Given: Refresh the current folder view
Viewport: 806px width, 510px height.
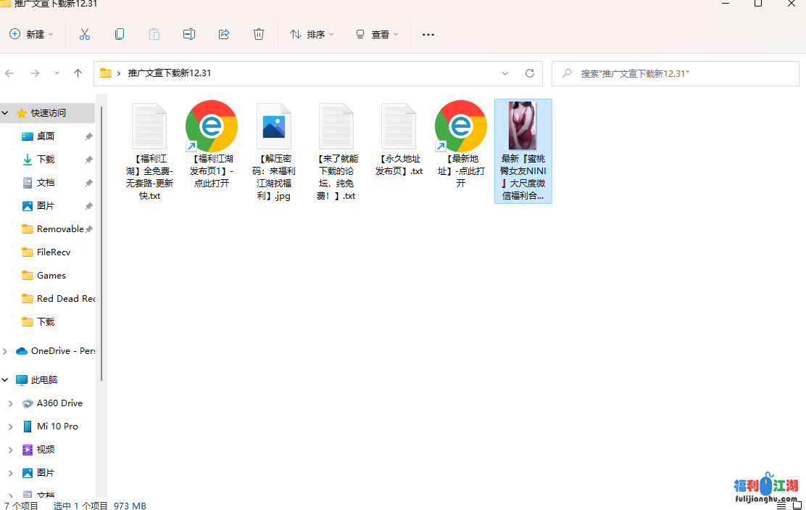Looking at the screenshot, I should tap(529, 73).
